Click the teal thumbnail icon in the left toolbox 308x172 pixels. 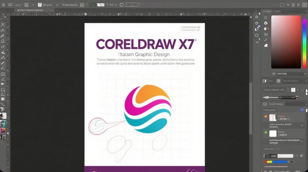tap(3, 123)
